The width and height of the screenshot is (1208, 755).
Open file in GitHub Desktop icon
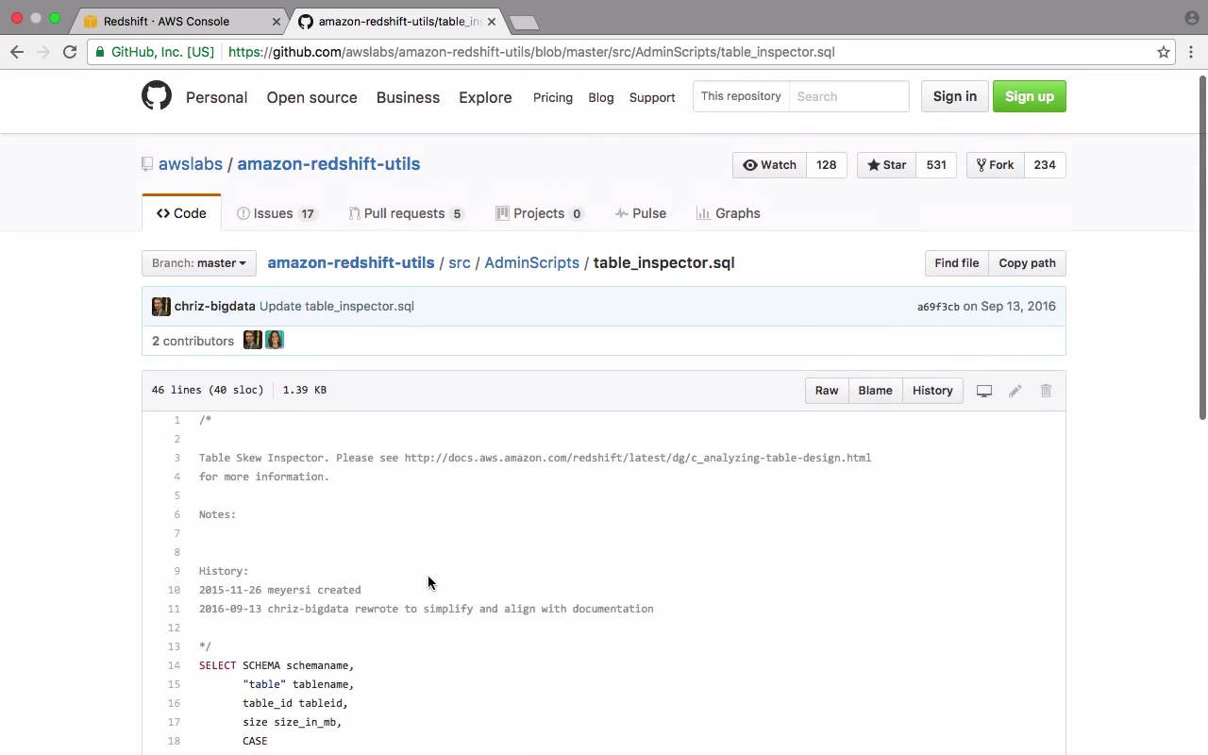(984, 391)
